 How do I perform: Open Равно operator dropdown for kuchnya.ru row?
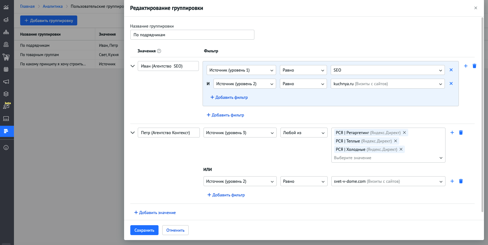pyautogui.click(x=303, y=84)
